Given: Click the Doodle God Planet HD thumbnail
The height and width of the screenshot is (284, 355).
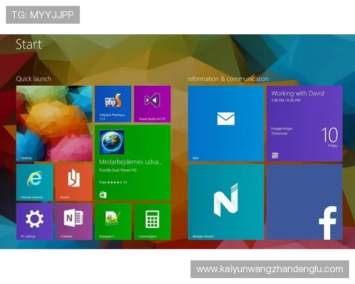Looking at the screenshot, I should click(112, 143).
